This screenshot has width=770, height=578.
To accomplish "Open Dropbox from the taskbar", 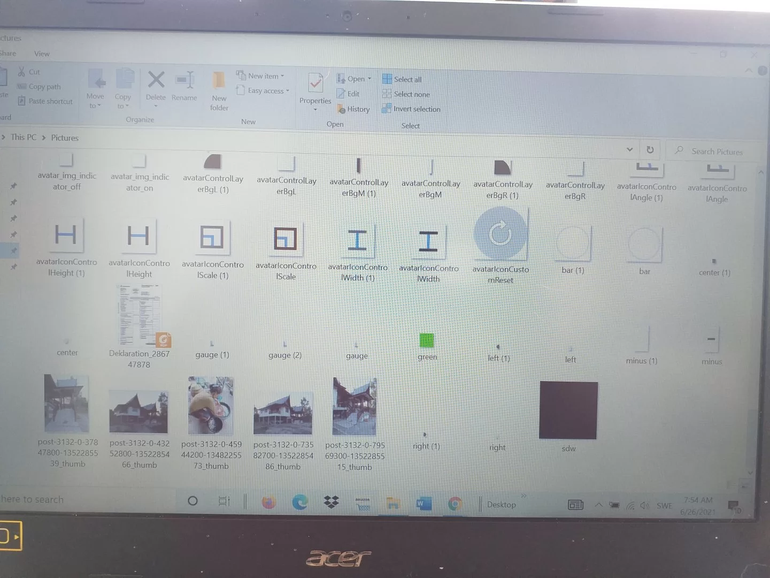I will pos(331,503).
